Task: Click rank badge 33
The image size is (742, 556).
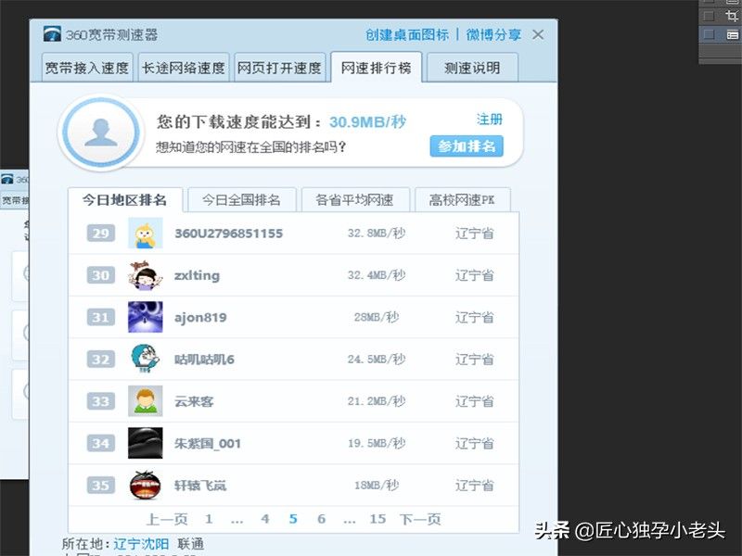Action: (x=101, y=401)
